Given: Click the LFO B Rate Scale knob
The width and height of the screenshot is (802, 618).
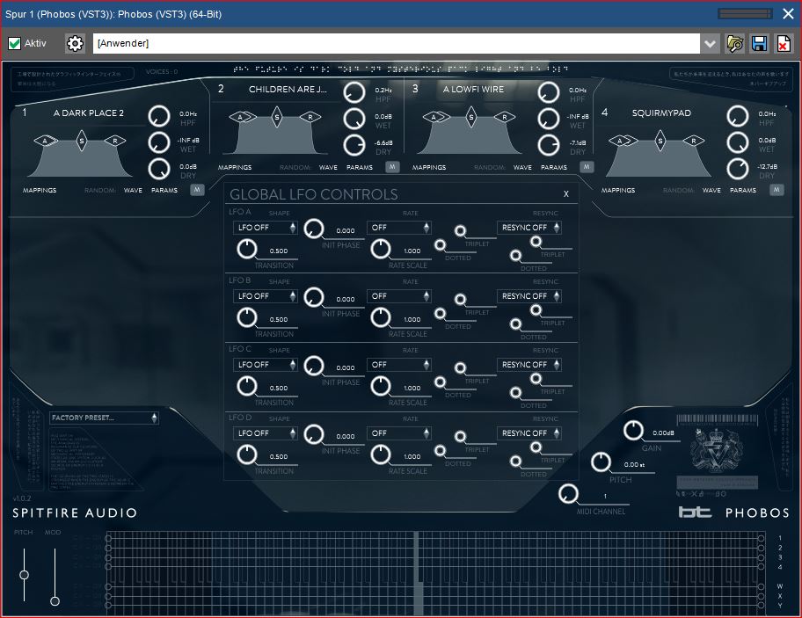Looking at the screenshot, I should 381,318.
